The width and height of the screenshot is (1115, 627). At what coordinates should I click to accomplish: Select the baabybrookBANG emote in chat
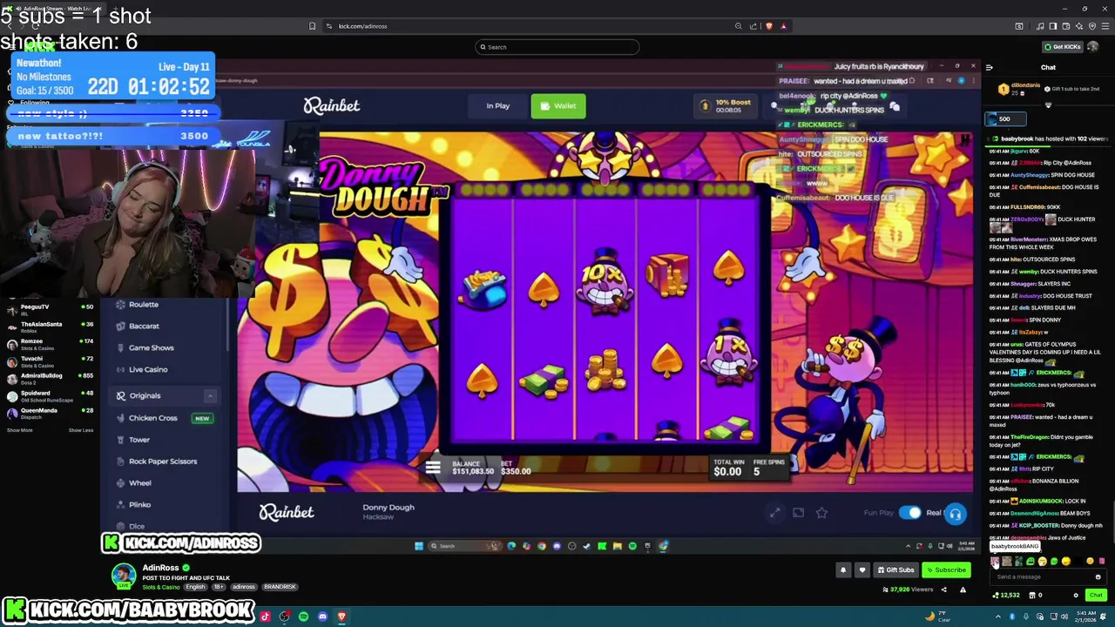pyautogui.click(x=996, y=562)
